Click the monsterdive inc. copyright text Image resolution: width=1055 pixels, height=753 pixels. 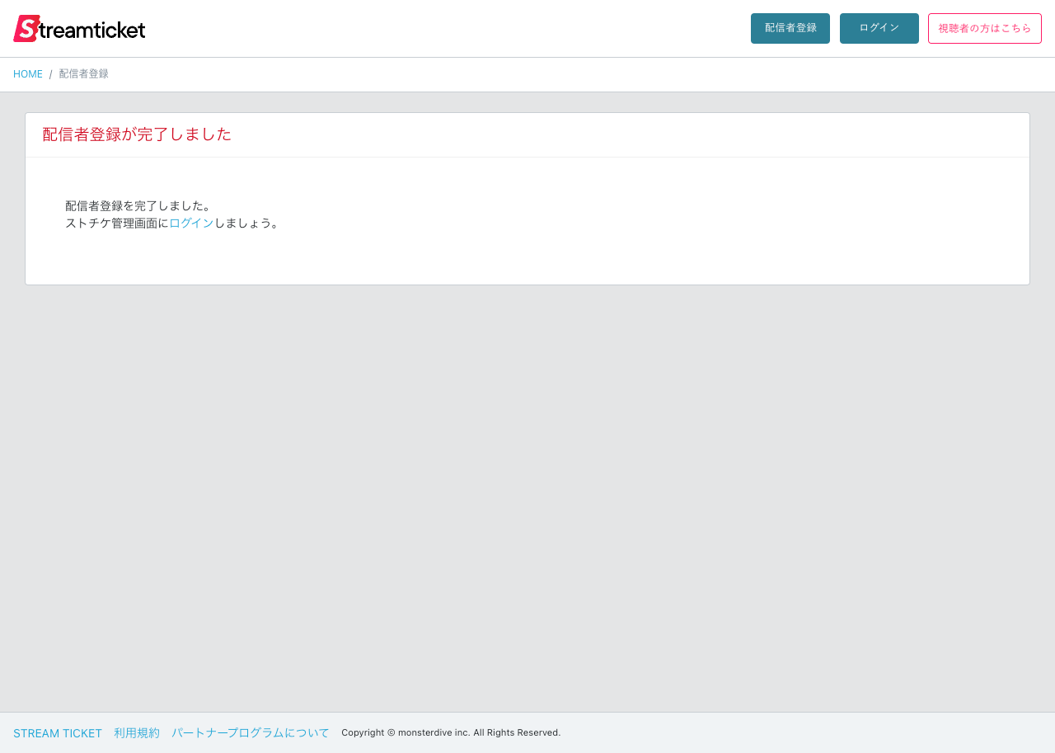(x=451, y=732)
